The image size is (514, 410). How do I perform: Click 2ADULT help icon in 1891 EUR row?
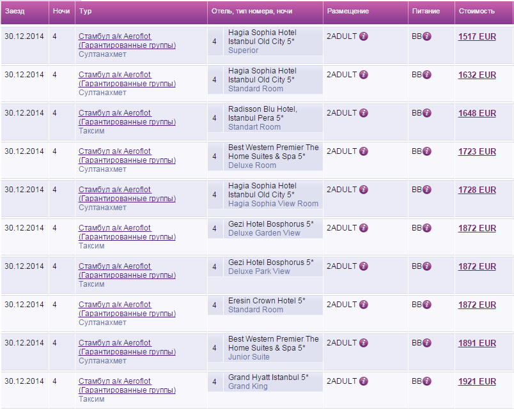[x=364, y=343]
